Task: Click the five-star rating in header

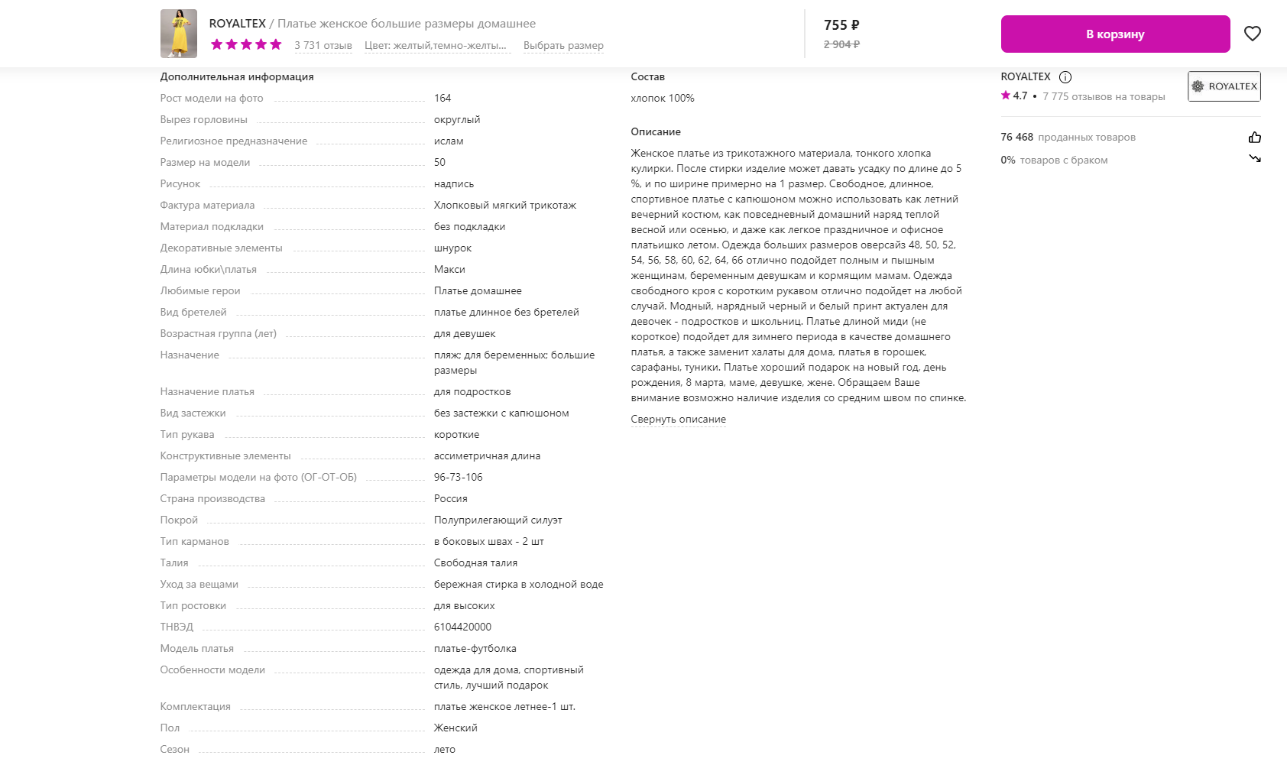Action: coord(246,44)
